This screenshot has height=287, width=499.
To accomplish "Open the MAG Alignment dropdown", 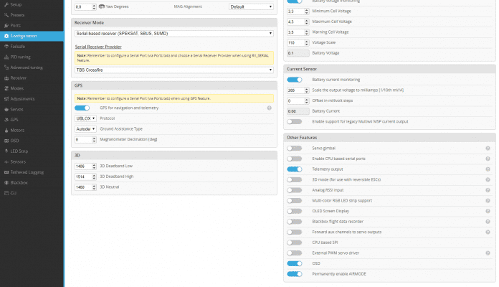I will pos(251,6).
